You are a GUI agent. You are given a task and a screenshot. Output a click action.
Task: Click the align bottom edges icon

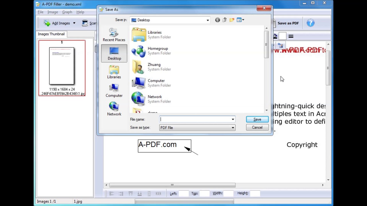pos(140,194)
